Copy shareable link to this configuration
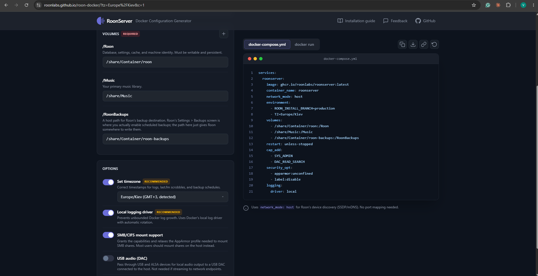 [424, 44]
